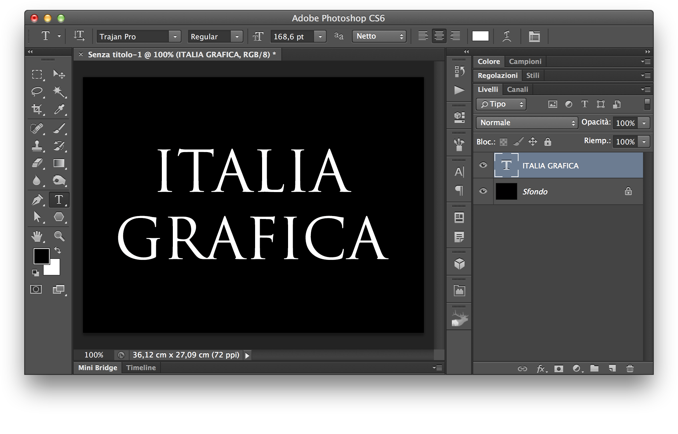Select the Crop tool

coord(37,109)
